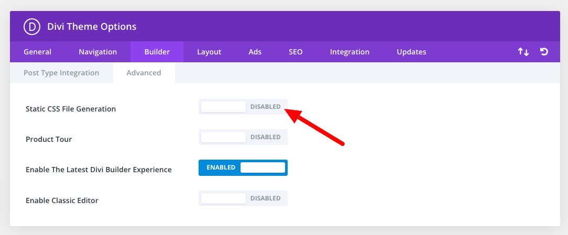Viewport: 568px width, 235px height.
Task: Click the Enable Classic Editor label
Action: (x=62, y=200)
